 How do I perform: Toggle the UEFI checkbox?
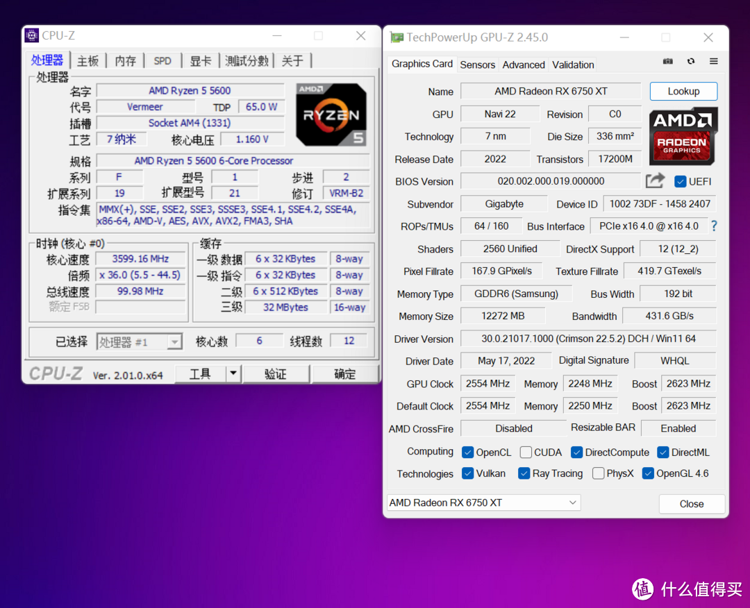[680, 182]
